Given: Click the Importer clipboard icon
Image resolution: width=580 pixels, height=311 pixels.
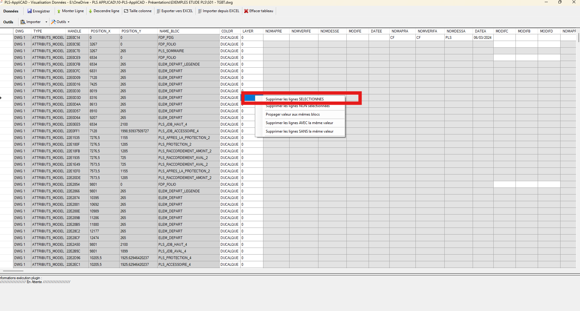Looking at the screenshot, I should (23, 22).
